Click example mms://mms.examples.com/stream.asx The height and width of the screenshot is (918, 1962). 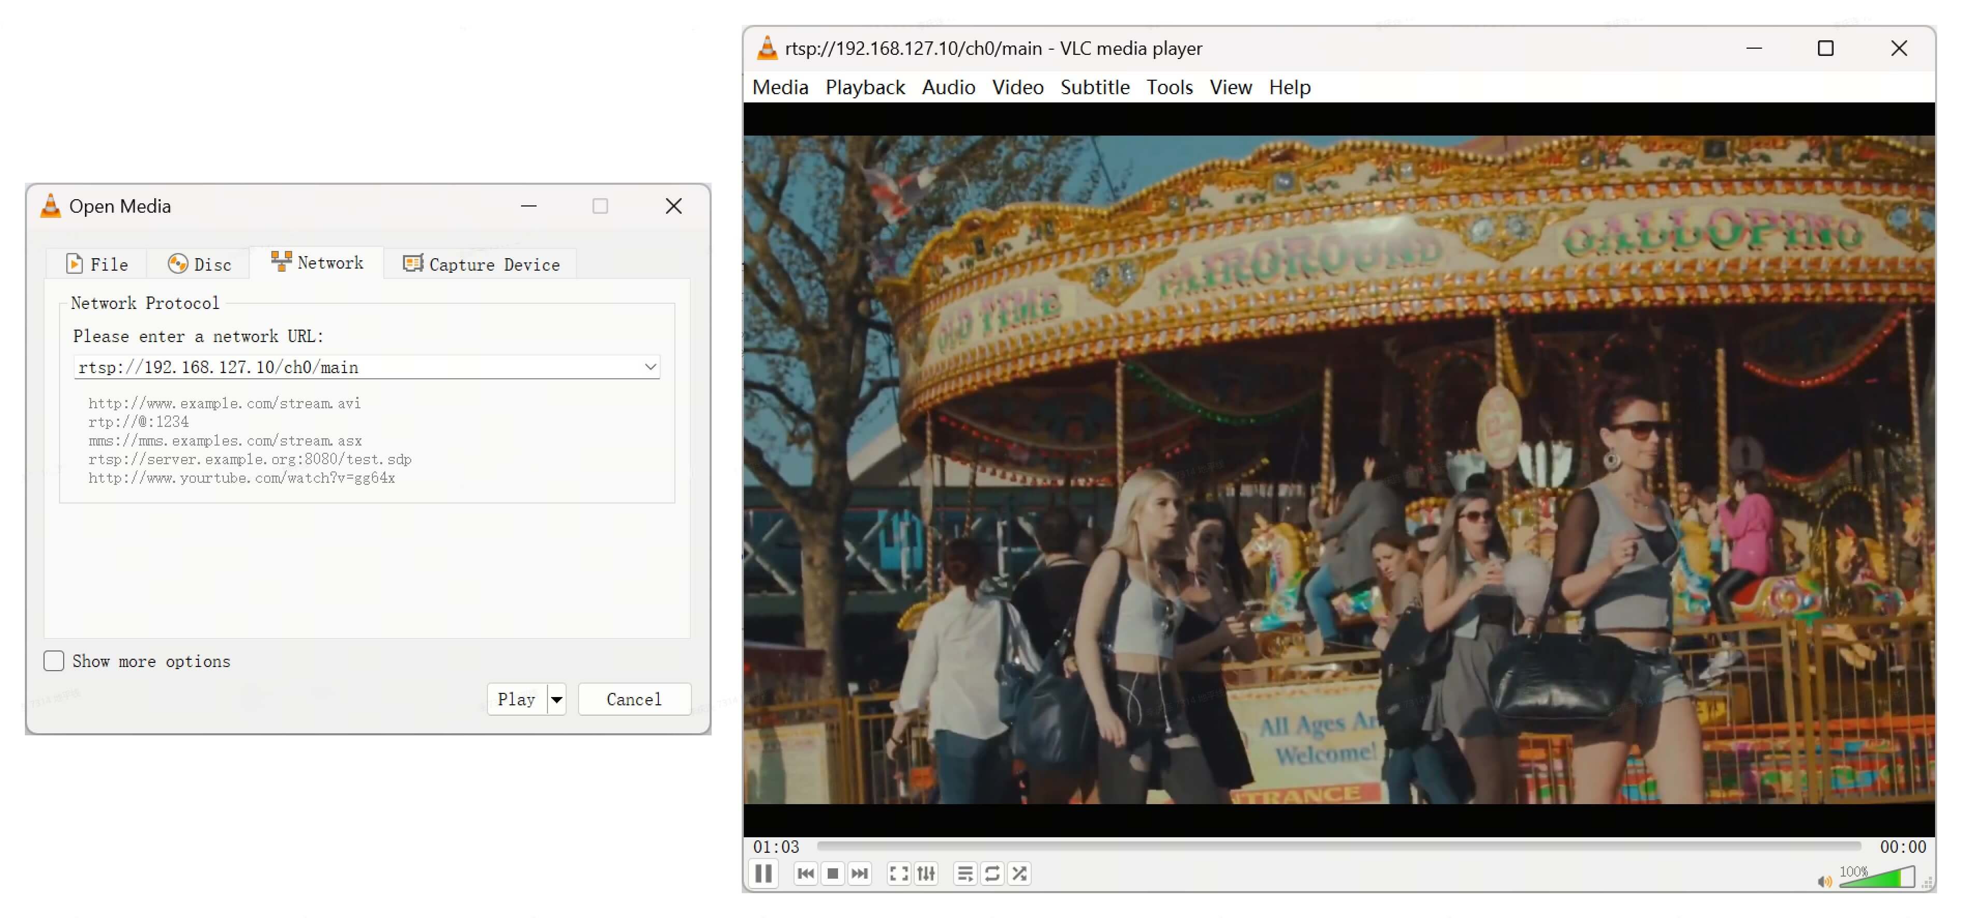(x=225, y=441)
